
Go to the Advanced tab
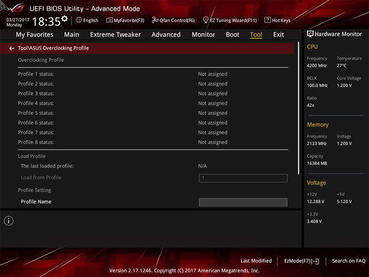166,35
